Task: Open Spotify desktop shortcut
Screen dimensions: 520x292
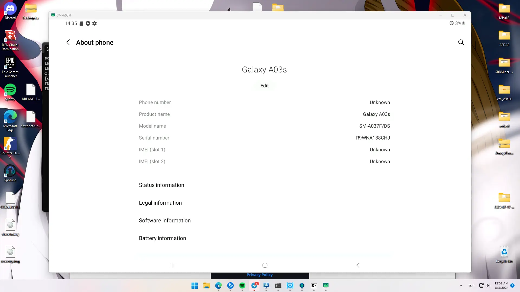Action: 10,92
